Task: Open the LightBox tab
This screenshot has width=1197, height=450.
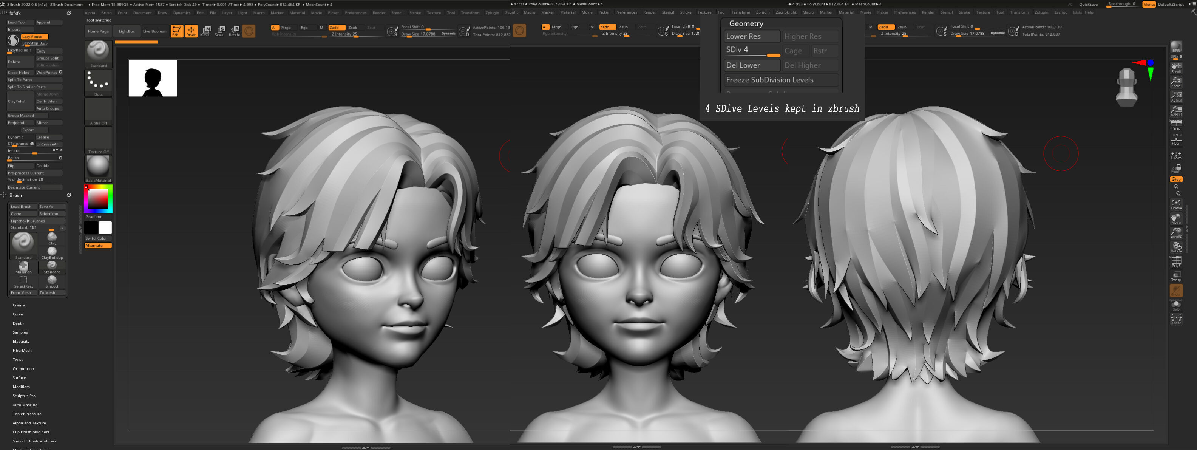Action: click(127, 31)
